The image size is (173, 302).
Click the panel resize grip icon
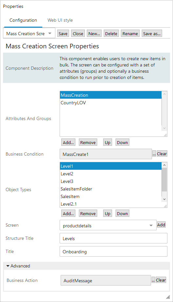point(168,297)
